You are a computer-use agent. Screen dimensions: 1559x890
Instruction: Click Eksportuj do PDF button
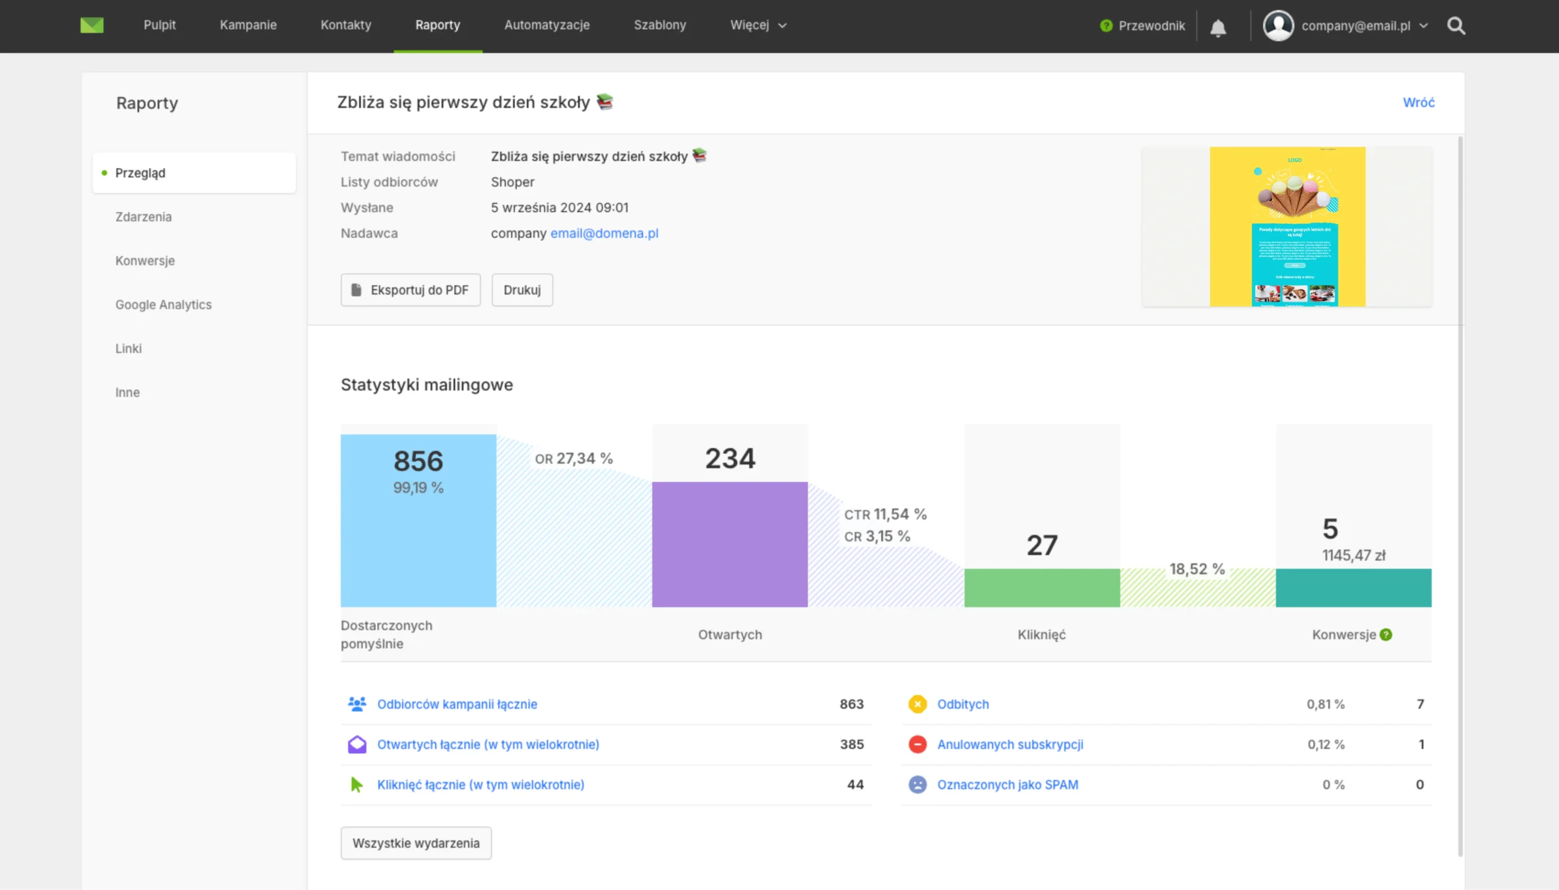coord(410,290)
